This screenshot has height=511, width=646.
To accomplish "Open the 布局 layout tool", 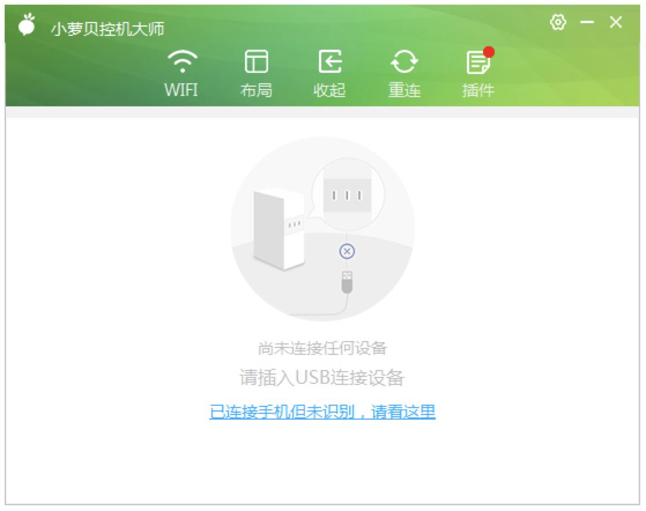I will click(x=256, y=73).
